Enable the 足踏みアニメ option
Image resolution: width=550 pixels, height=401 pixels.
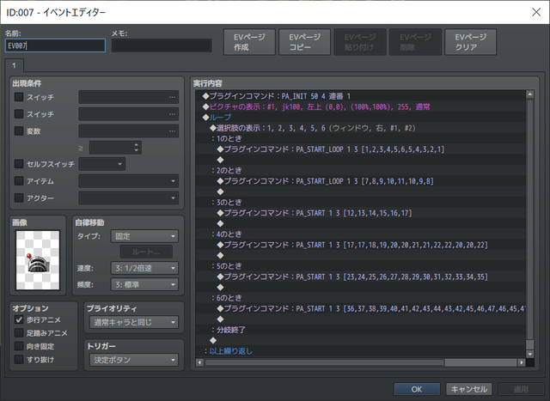coord(19,333)
